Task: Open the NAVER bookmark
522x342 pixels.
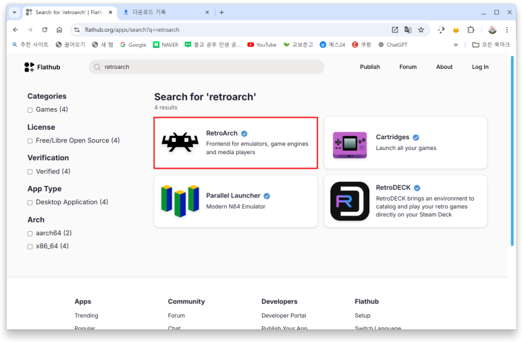Action: 165,45
